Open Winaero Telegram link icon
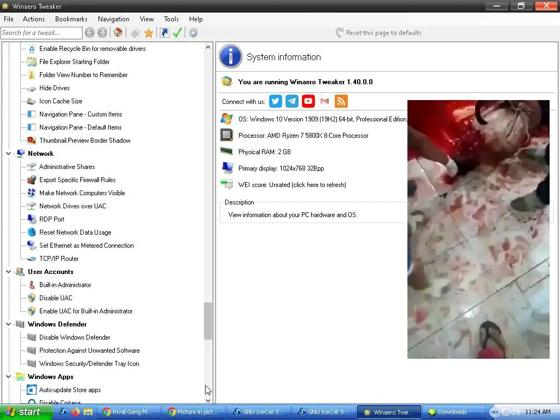The width and height of the screenshot is (560, 420). 292,101
